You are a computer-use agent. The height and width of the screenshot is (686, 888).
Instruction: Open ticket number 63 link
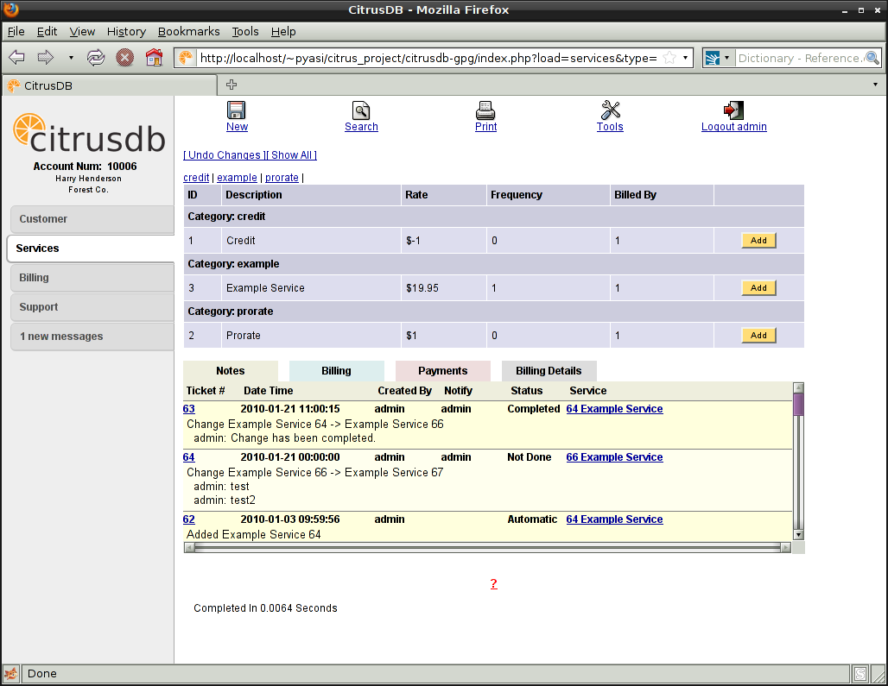click(x=189, y=409)
